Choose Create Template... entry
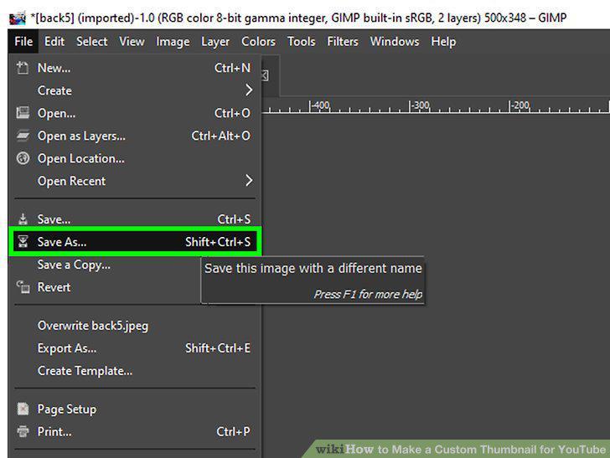The width and height of the screenshot is (610, 458). click(x=135, y=371)
